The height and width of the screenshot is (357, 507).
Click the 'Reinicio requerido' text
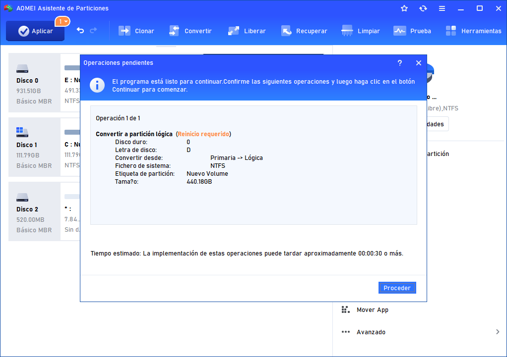203,134
